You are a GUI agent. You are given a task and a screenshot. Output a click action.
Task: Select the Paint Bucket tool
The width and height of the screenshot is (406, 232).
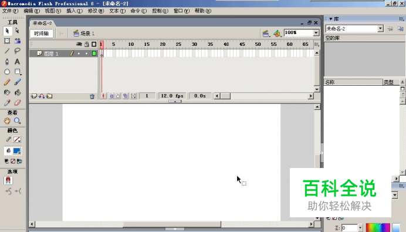coord(18,93)
